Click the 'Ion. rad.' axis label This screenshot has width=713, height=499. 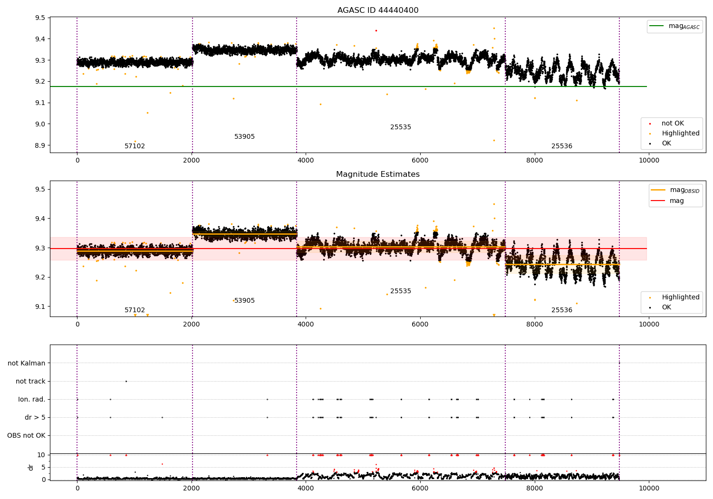coord(32,400)
